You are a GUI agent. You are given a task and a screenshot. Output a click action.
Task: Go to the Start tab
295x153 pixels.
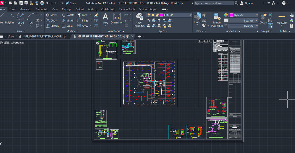(11, 37)
